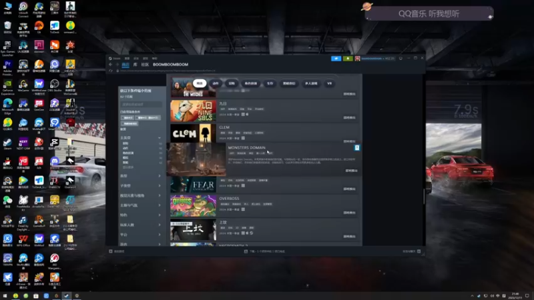Image resolution: width=534 pixels, height=300 pixels.
Task: Open the blue announcements button in Steam
Action: click(x=336, y=59)
